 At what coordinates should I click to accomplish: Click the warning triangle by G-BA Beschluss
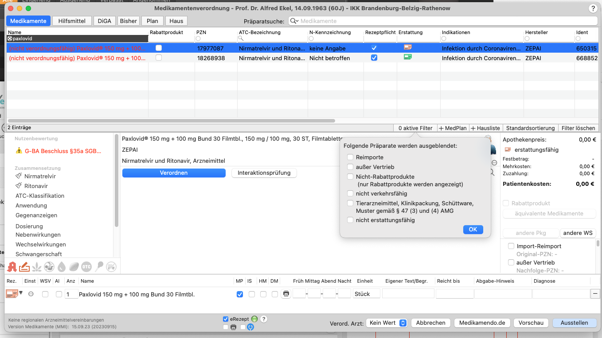19,151
